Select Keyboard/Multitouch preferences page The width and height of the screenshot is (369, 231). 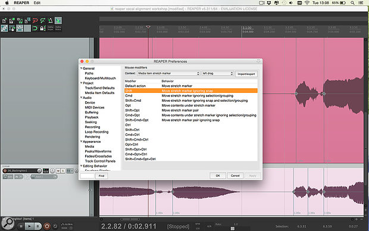pyautogui.click(x=100, y=78)
